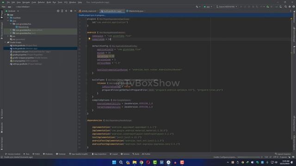Expand the androidTest package node

pyautogui.click(x=11, y=30)
